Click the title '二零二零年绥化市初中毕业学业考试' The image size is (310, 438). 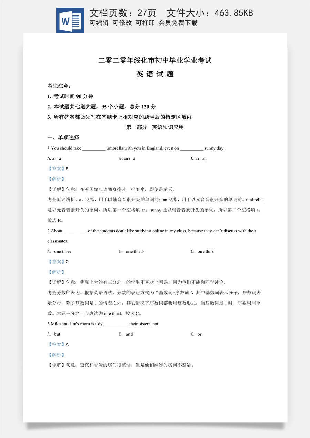pyautogui.click(x=155, y=61)
